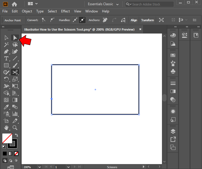Image resolution: width=202 pixels, height=169 pixels.
Task: Select the Scissors tool
Action: pos(15,72)
